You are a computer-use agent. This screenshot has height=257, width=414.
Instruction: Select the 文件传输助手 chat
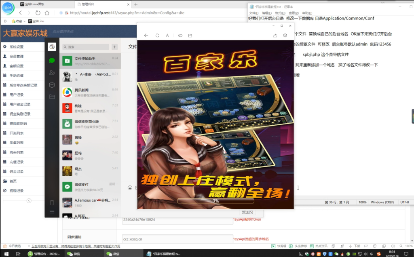click(90, 61)
